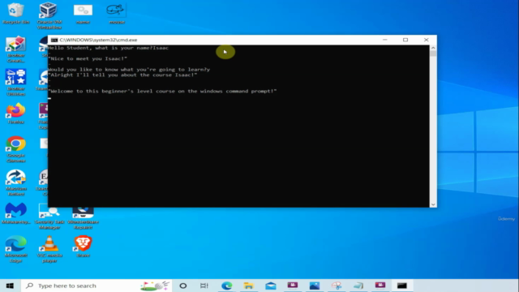
Task: Minimize the cmd.exe window
Action: (384, 40)
